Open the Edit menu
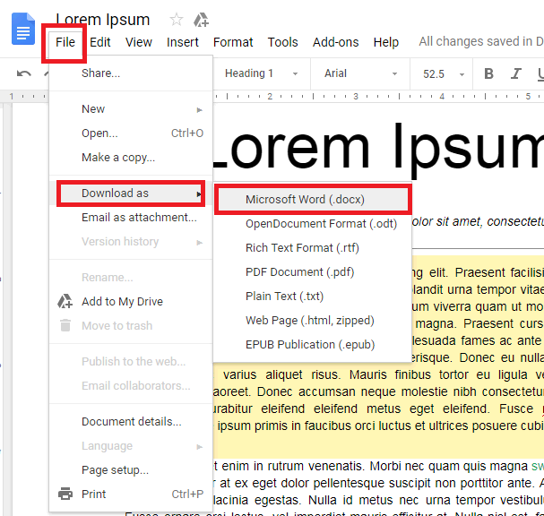Viewport: 544px width, 516px height. pyautogui.click(x=99, y=42)
